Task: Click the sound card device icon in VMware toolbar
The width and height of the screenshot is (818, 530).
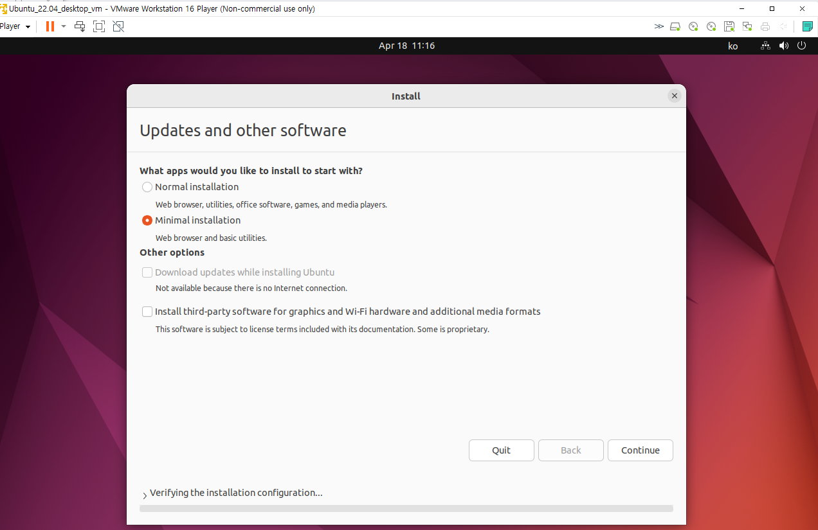Action: coord(783,26)
